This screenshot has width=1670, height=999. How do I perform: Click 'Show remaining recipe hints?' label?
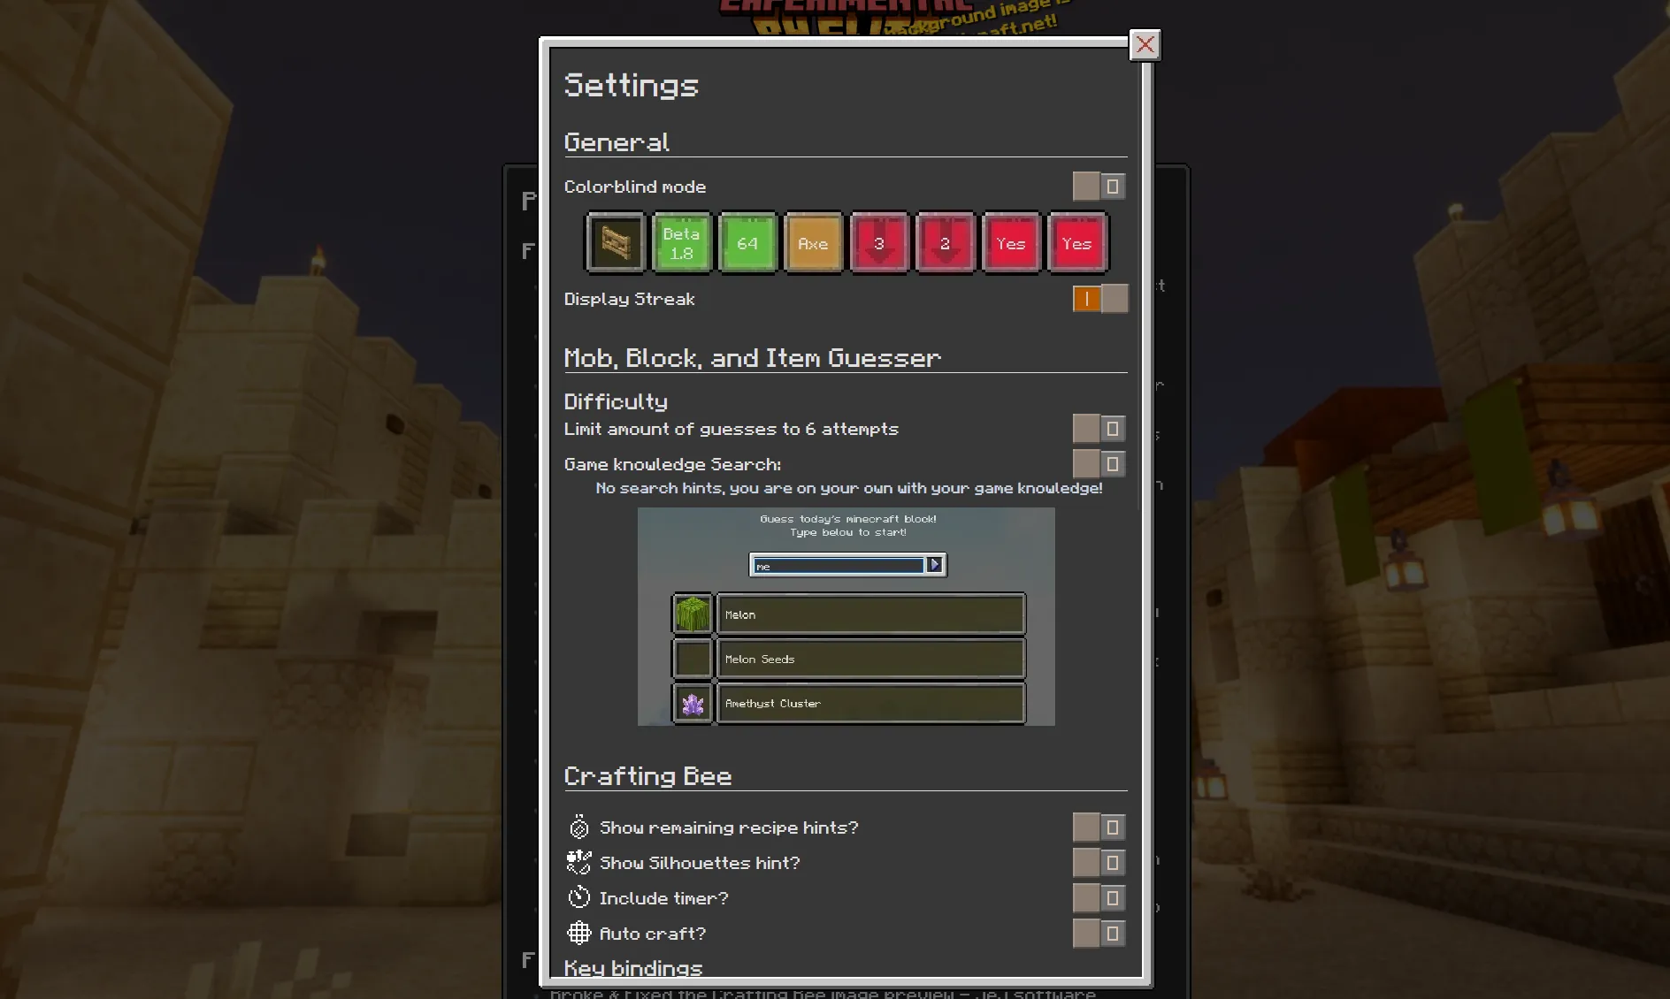729,827
